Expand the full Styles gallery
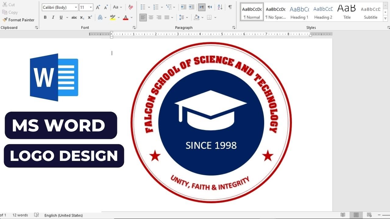Image resolution: width=390 pixels, height=219 pixels. click(x=385, y=18)
